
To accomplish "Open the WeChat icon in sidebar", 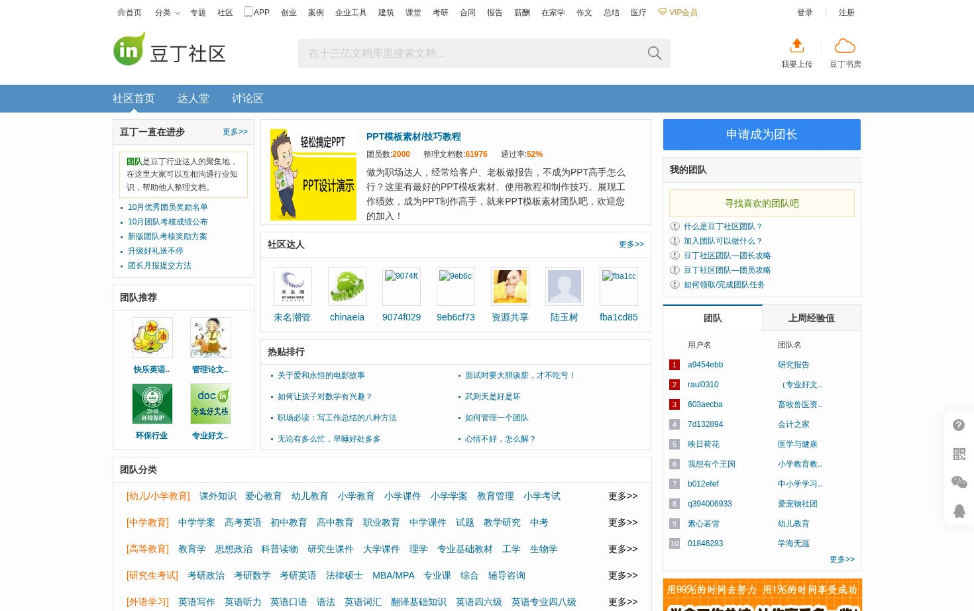I will tap(959, 482).
